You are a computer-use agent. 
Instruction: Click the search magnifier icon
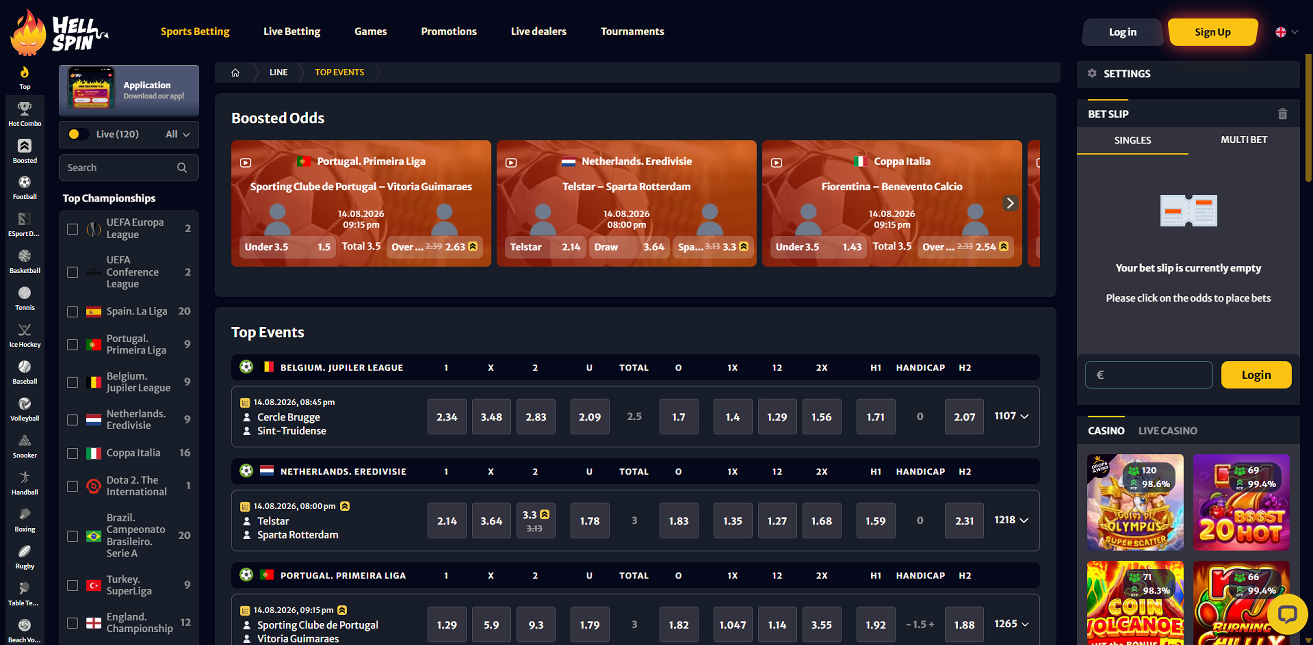coord(182,168)
